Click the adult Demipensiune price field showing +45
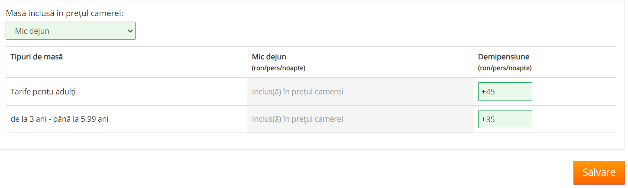Image resolution: width=628 pixels, height=188 pixels. (505, 91)
